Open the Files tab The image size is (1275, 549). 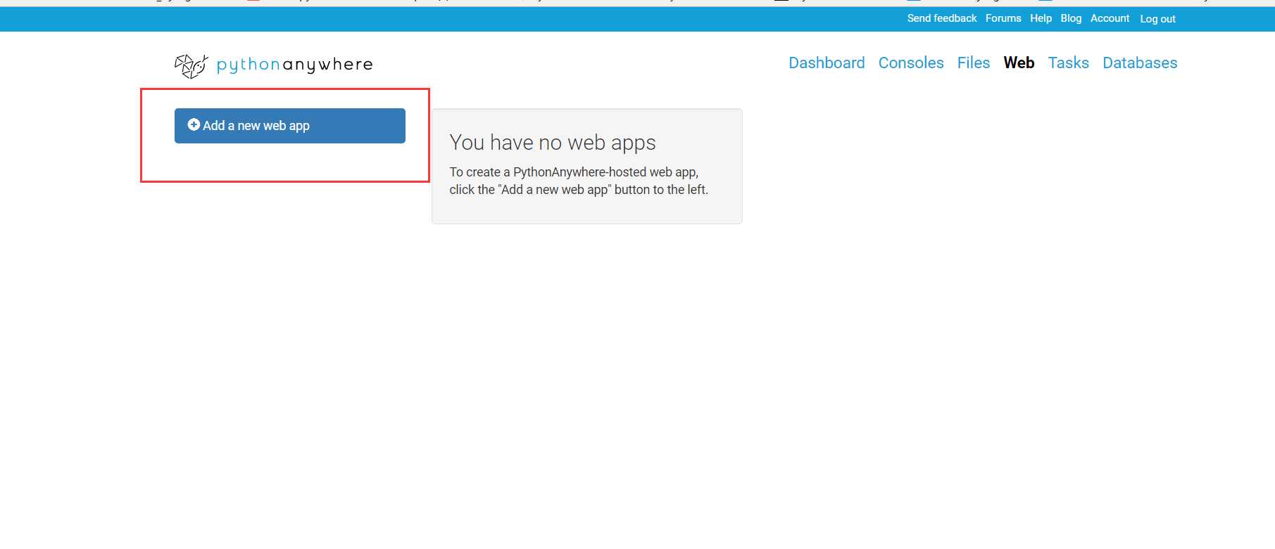[974, 63]
